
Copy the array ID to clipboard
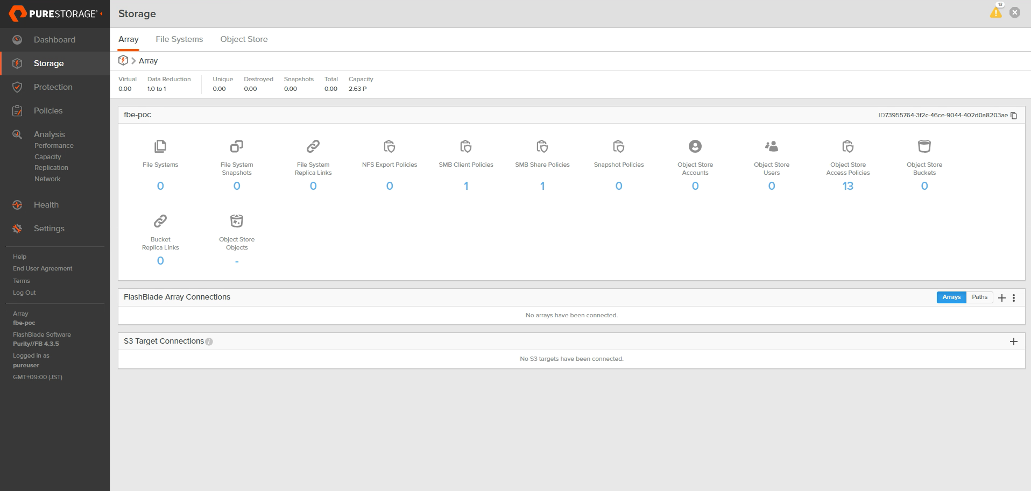(x=1014, y=116)
